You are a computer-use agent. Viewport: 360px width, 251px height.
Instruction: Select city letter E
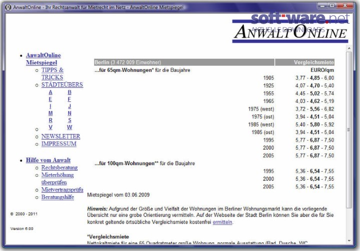[x=50, y=99]
